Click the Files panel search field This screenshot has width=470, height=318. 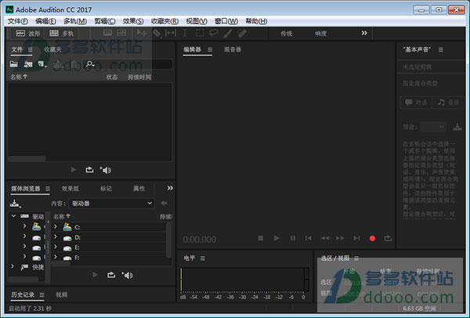point(128,64)
